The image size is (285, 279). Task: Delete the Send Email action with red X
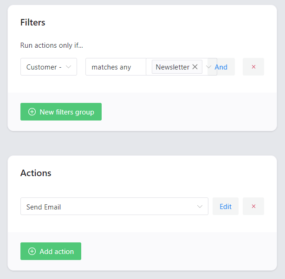click(x=253, y=206)
